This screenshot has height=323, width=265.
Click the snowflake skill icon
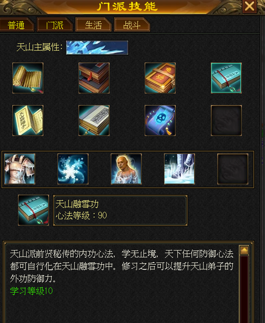coord(73,169)
